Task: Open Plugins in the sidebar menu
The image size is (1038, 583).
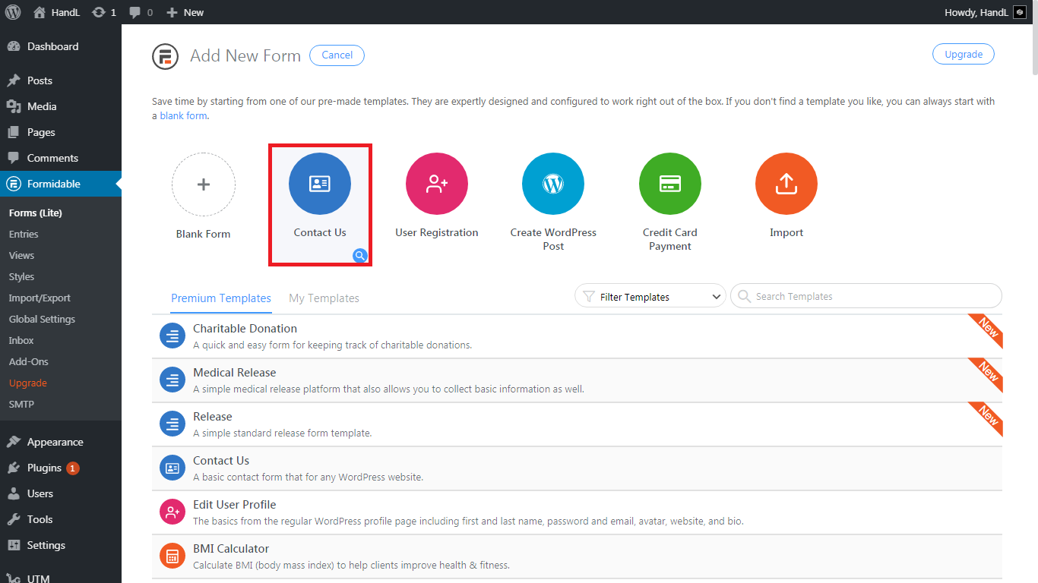Action: [x=44, y=468]
